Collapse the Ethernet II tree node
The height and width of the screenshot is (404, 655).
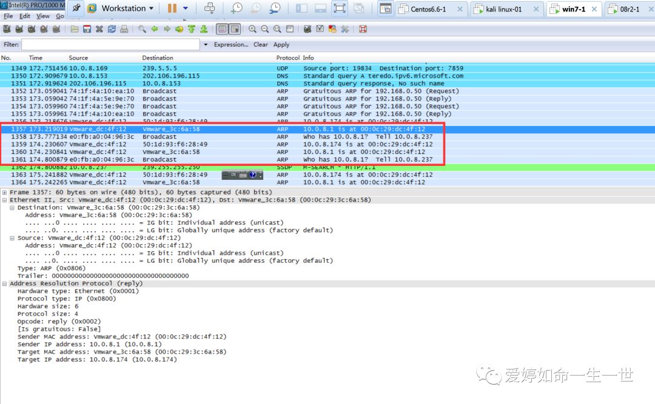point(4,200)
